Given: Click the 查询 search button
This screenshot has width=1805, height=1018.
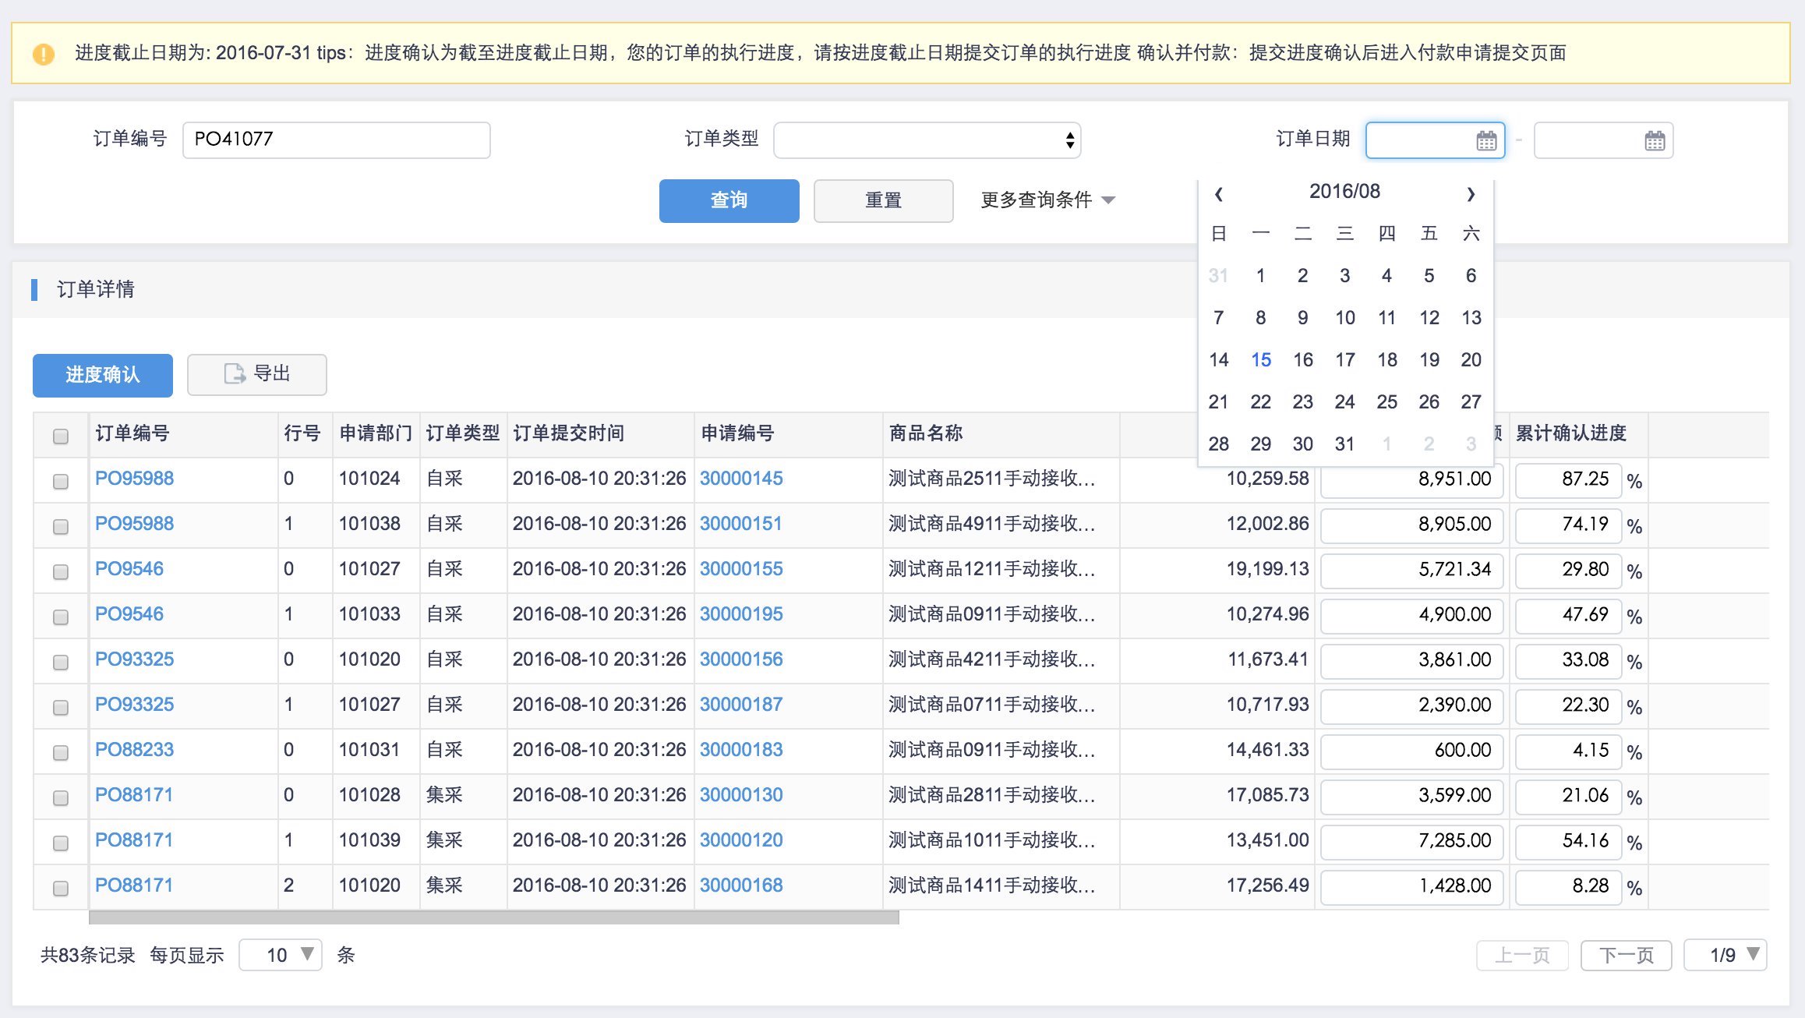Looking at the screenshot, I should [729, 200].
